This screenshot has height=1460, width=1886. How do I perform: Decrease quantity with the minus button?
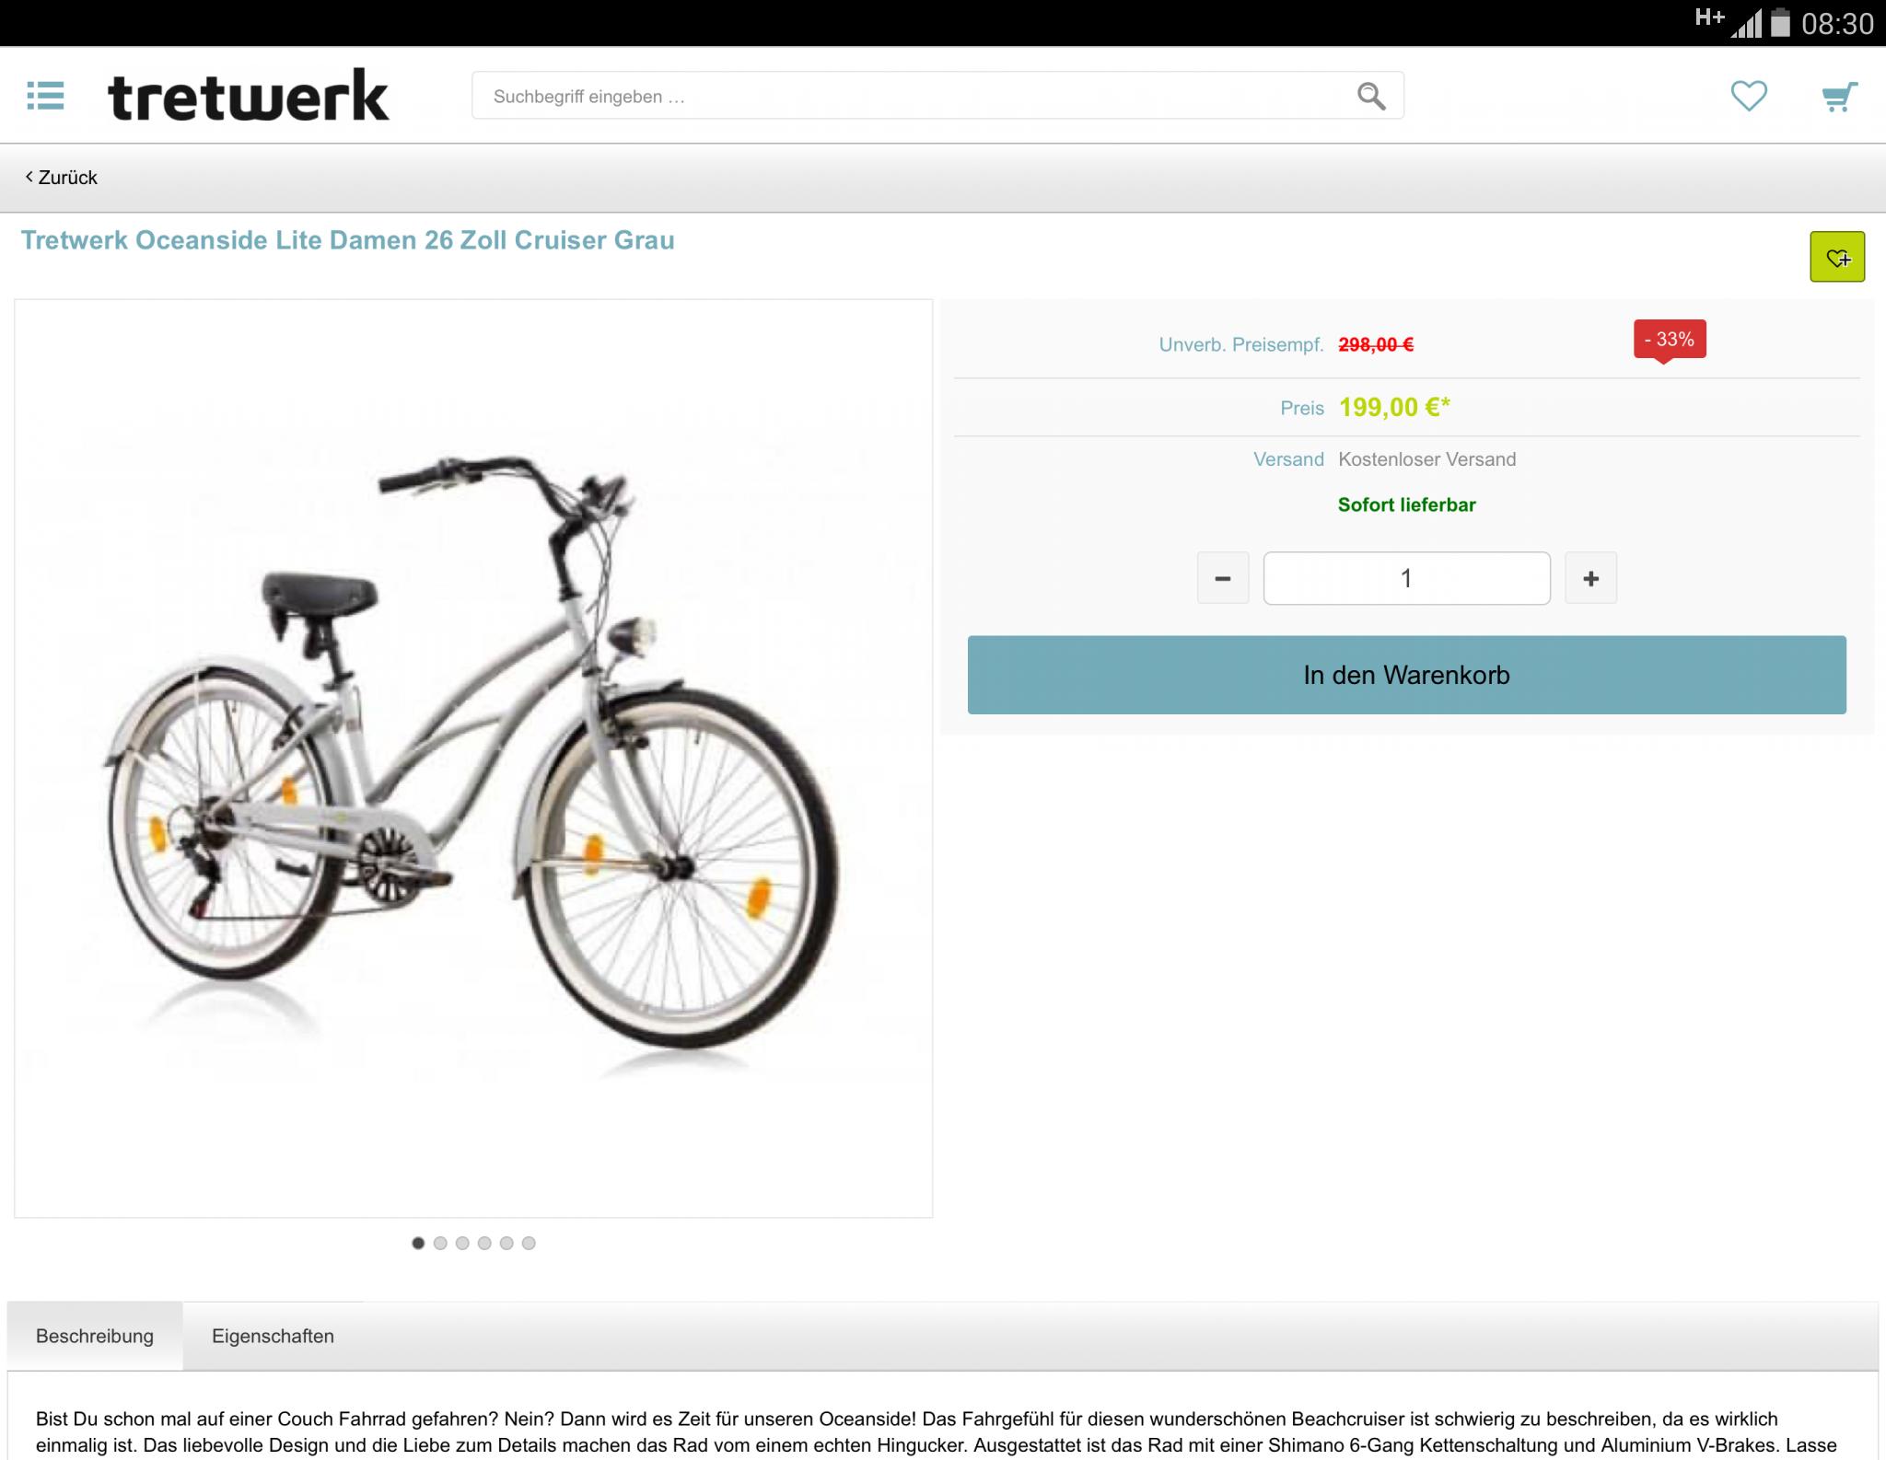pos(1223,578)
